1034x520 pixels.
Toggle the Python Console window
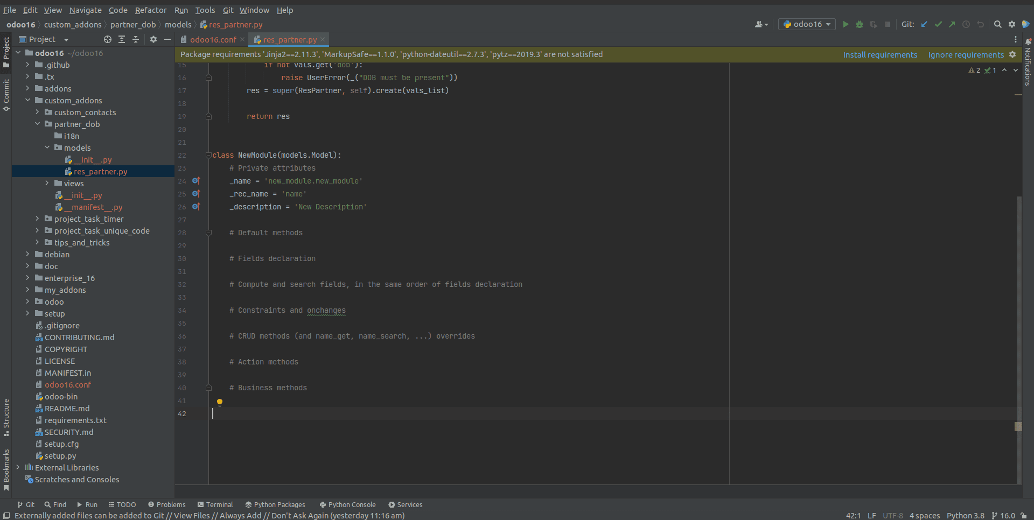[x=347, y=504]
